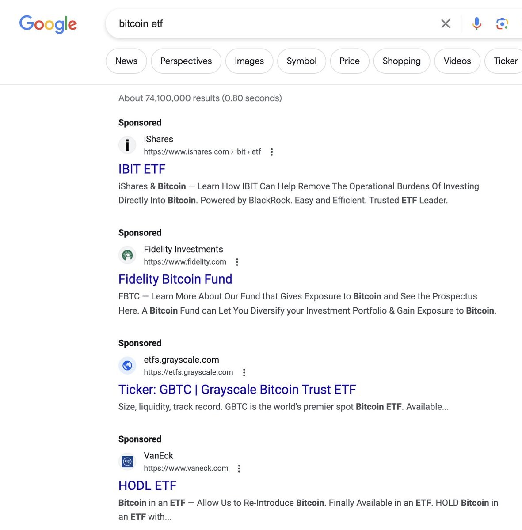Click the Fidelity Investments favicon

click(127, 255)
